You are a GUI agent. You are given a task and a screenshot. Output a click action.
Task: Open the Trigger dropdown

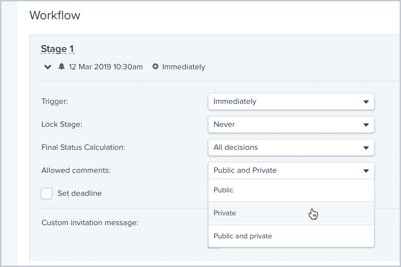pyautogui.click(x=291, y=101)
